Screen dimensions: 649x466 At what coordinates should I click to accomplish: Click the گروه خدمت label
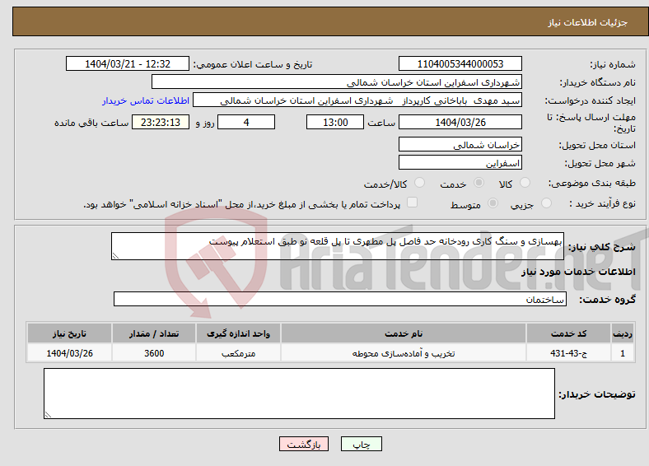click(607, 299)
